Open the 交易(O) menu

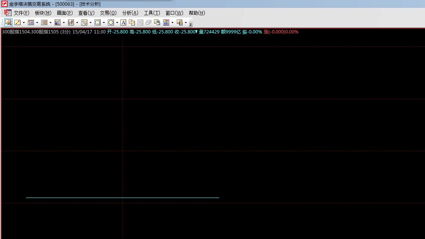108,13
